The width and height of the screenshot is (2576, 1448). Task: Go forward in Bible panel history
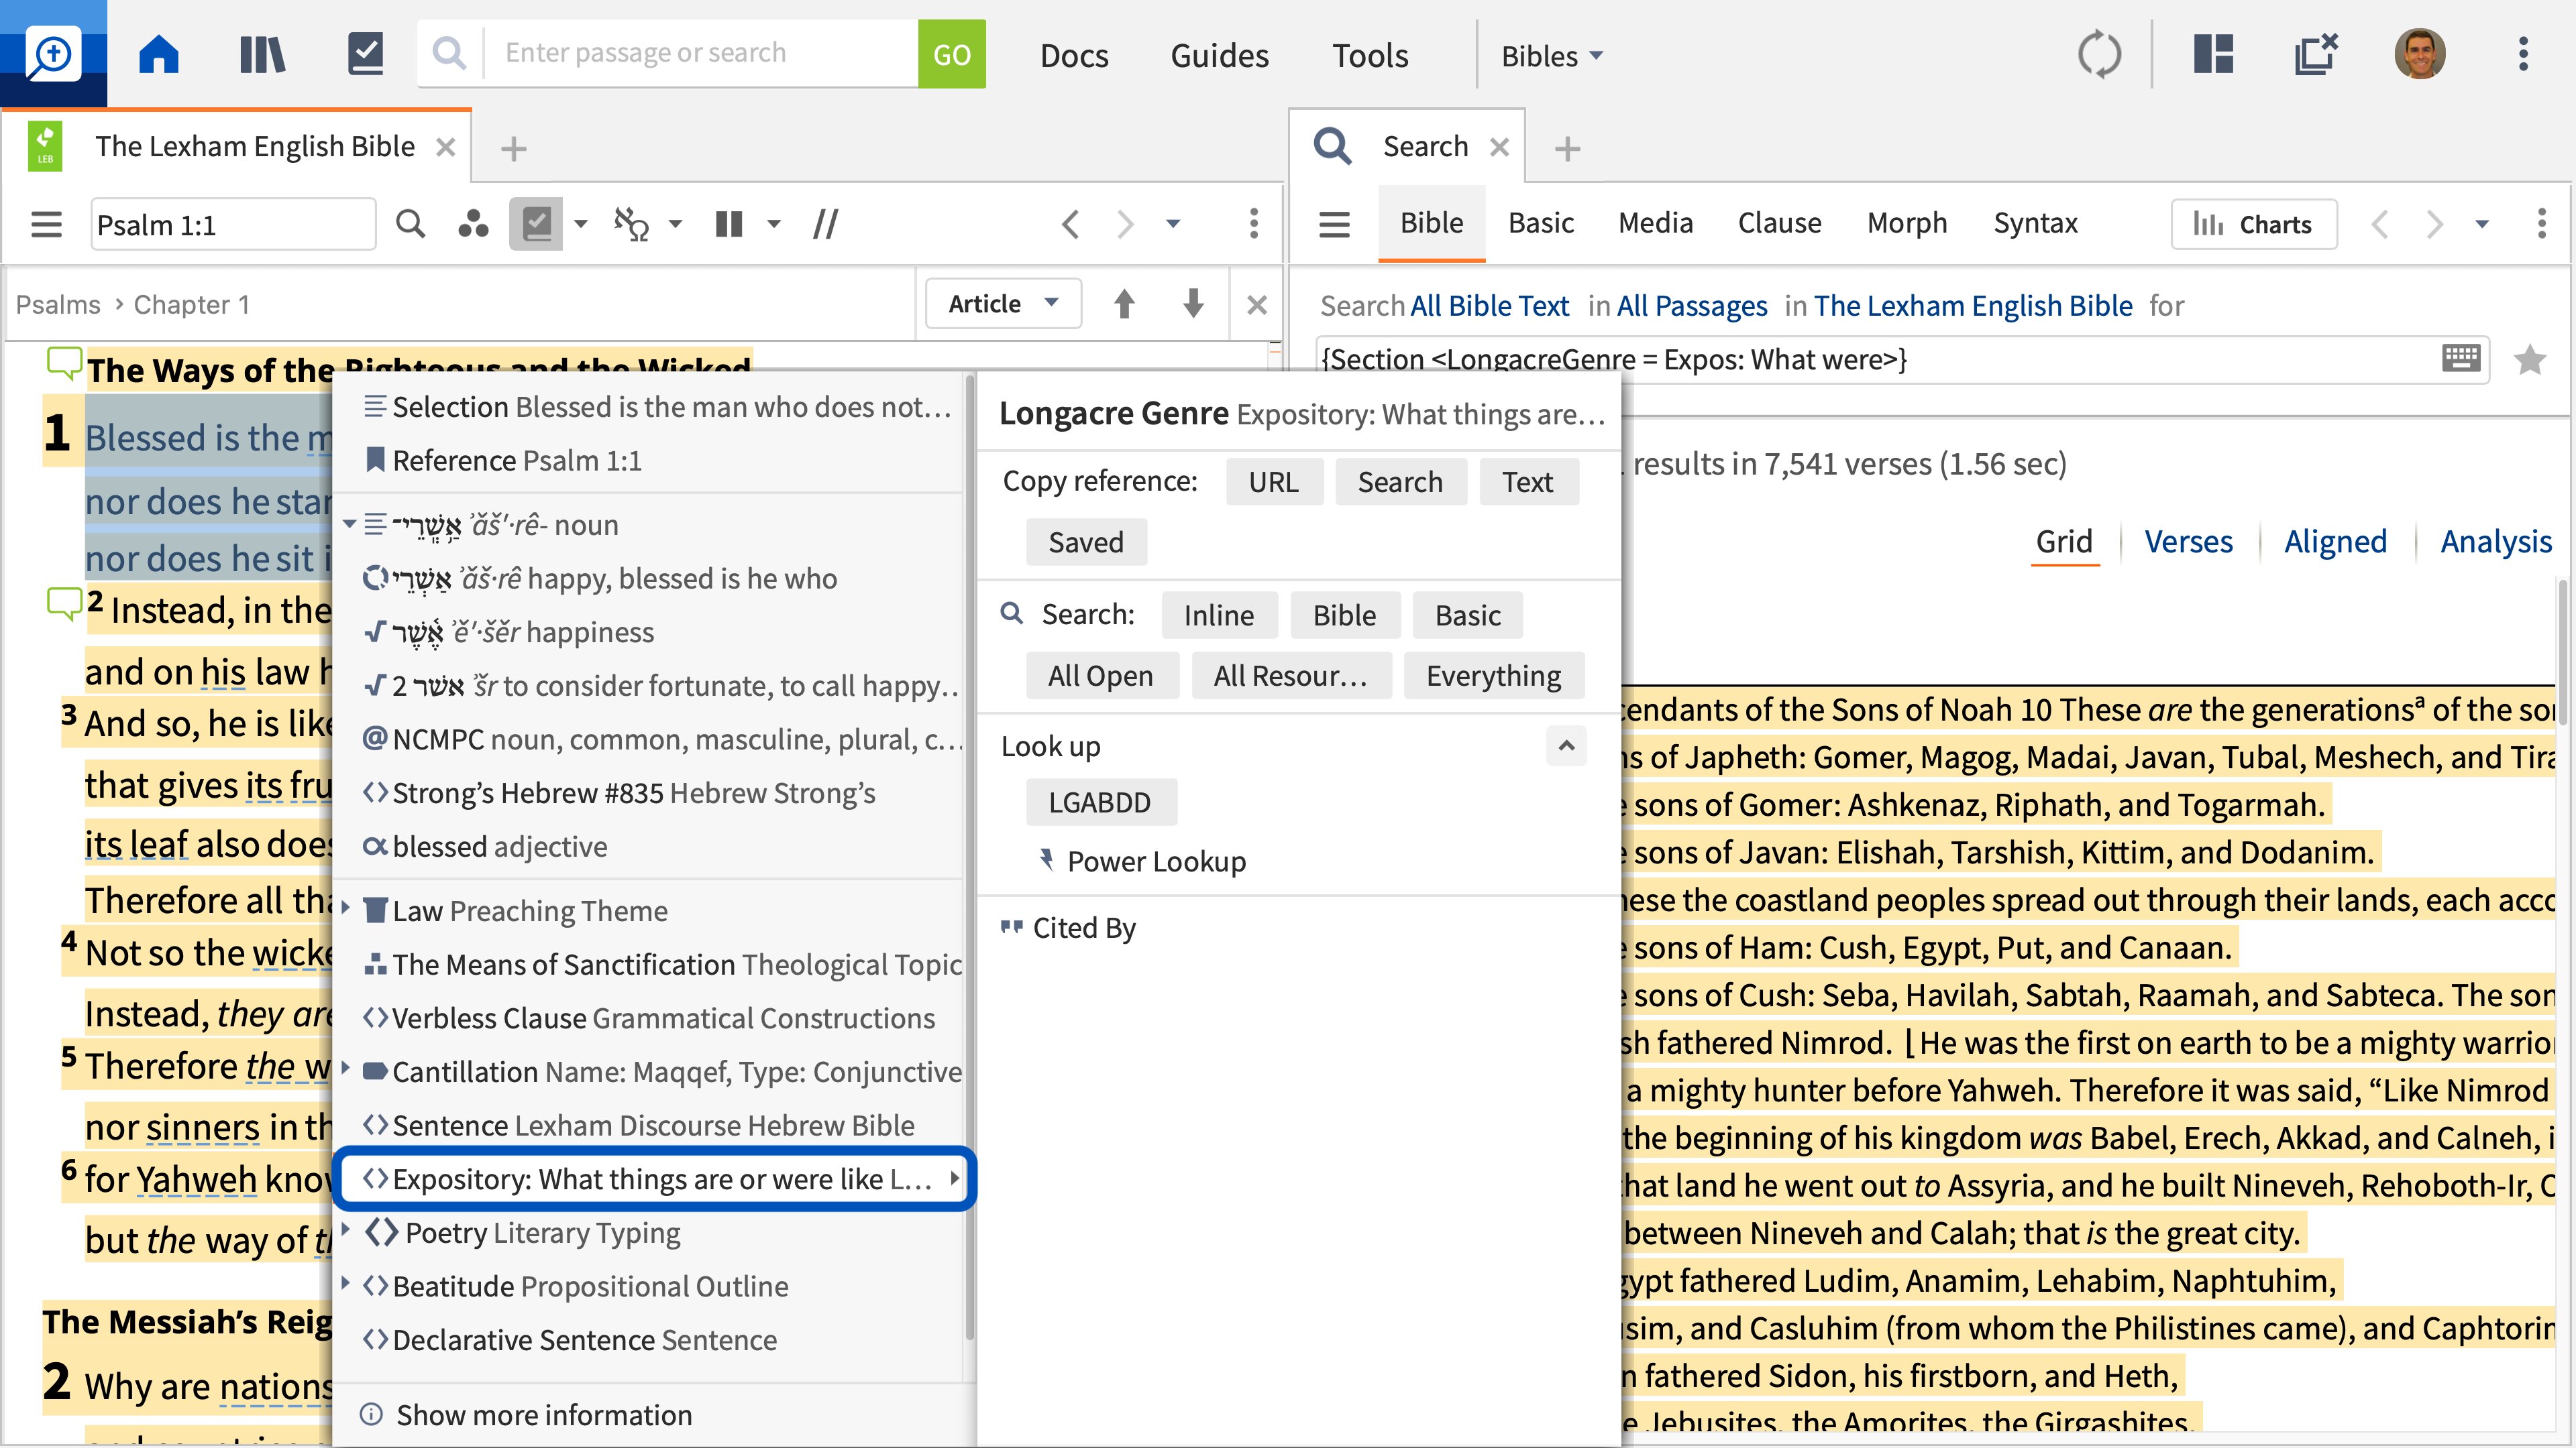(x=1125, y=224)
